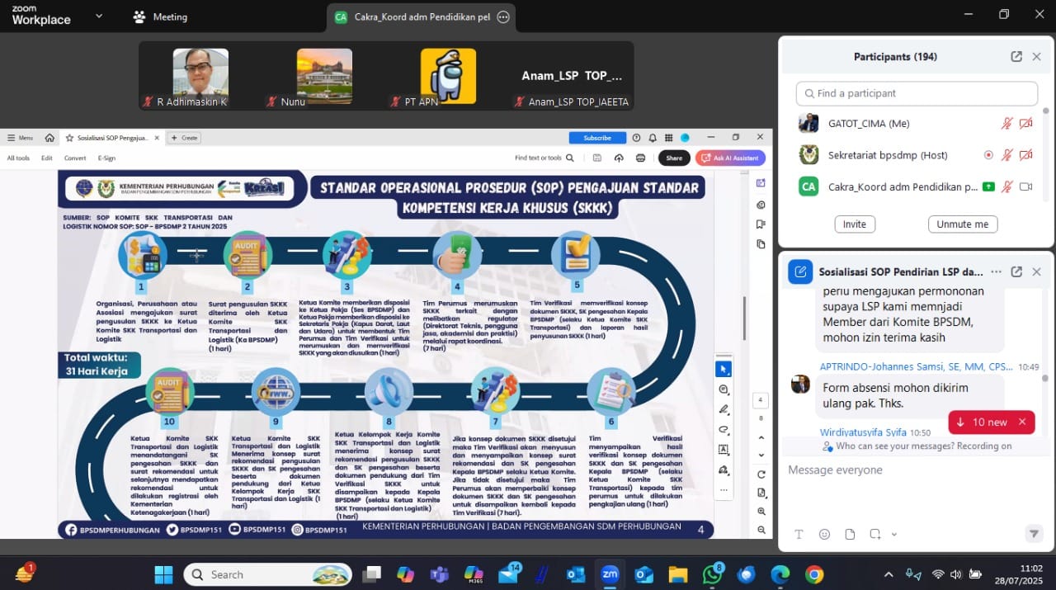
Task: Pop out the chat panel window
Action: point(1016,271)
